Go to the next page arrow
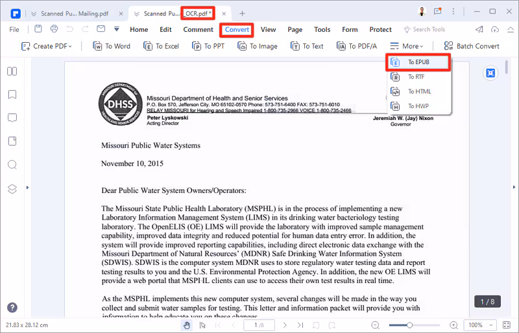Screen dimensions: 519x333 pos(285,325)
